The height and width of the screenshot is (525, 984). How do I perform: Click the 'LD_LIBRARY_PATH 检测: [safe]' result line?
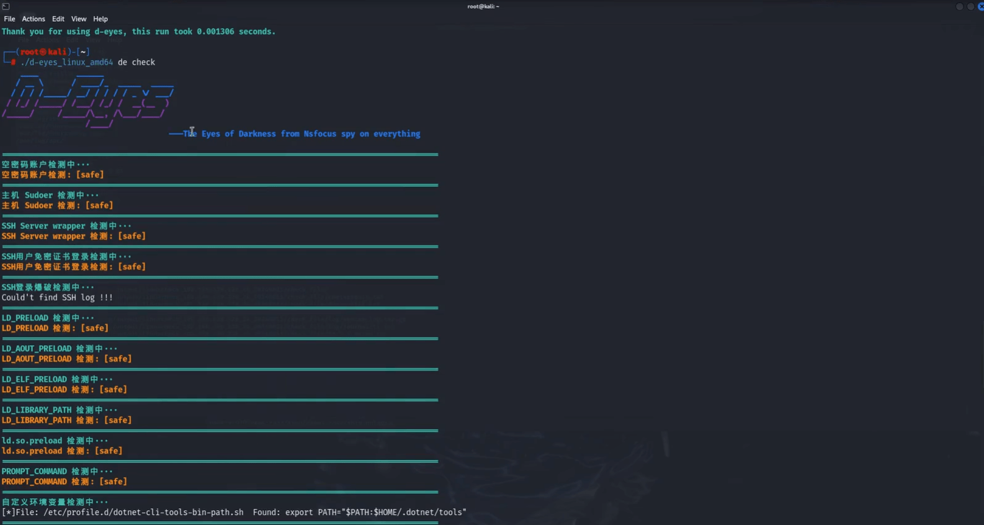[x=66, y=420]
